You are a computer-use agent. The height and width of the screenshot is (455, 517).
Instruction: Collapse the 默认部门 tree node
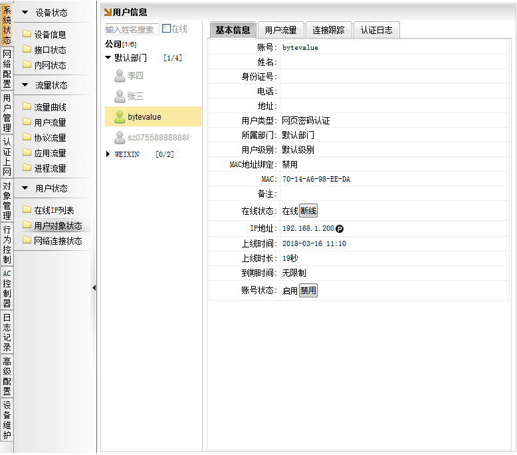click(108, 58)
